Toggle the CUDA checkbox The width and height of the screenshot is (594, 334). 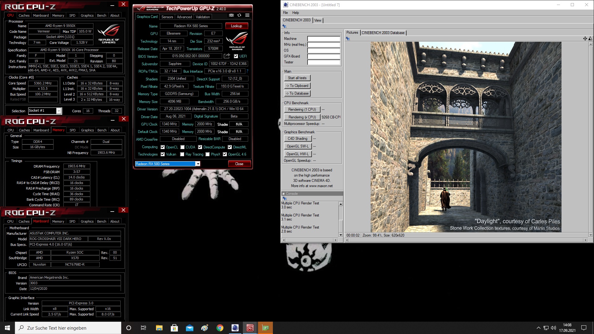click(x=183, y=147)
